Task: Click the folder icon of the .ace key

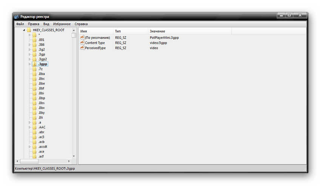Action: tap(34, 151)
